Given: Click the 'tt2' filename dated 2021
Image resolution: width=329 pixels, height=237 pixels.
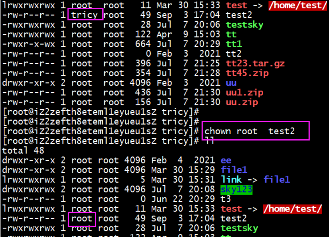Looking at the screenshot, I should point(234,54).
